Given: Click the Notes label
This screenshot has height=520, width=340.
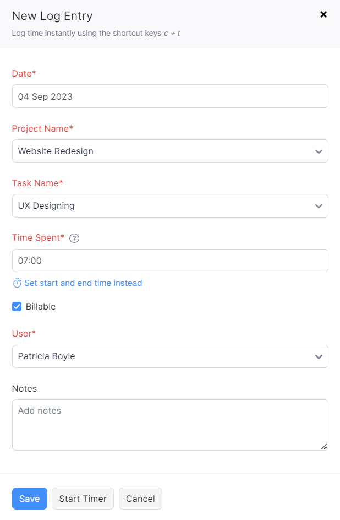Looking at the screenshot, I should [24, 388].
